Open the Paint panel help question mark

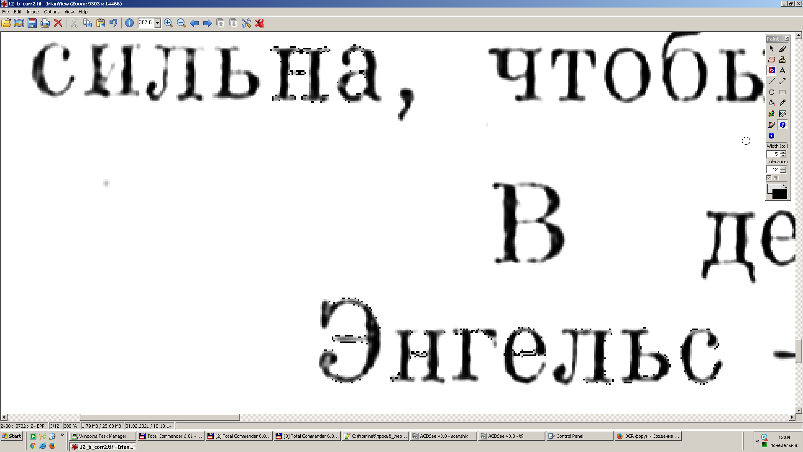(783, 125)
